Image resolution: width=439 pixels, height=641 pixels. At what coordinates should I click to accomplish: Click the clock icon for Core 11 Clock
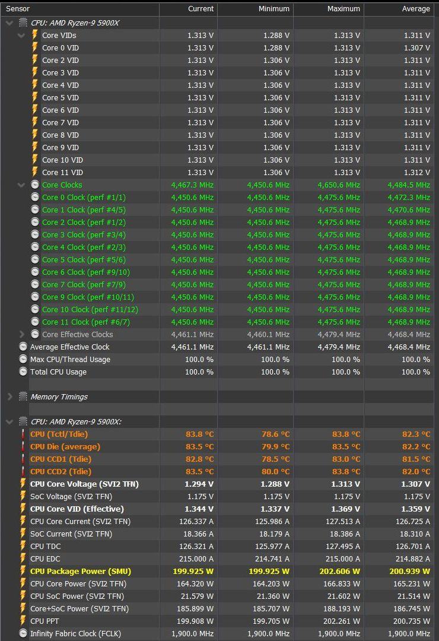[35, 322]
